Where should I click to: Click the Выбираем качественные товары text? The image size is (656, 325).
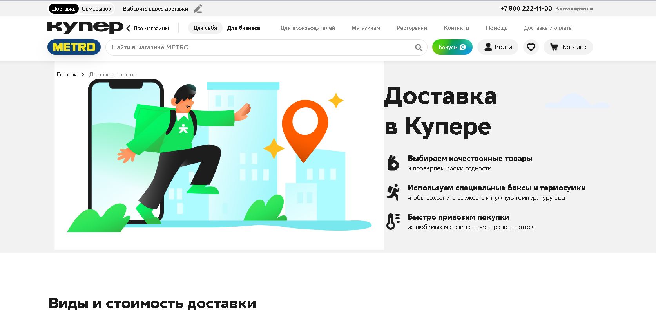pyautogui.click(x=470, y=159)
